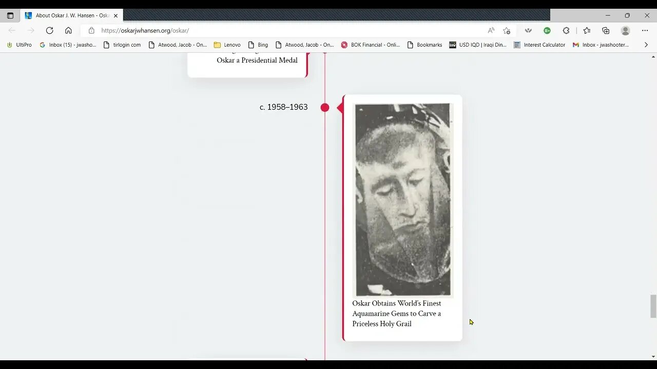The width and height of the screenshot is (657, 369).
Task: Open the first Atwood, Jacob bookmark
Action: [178, 45]
